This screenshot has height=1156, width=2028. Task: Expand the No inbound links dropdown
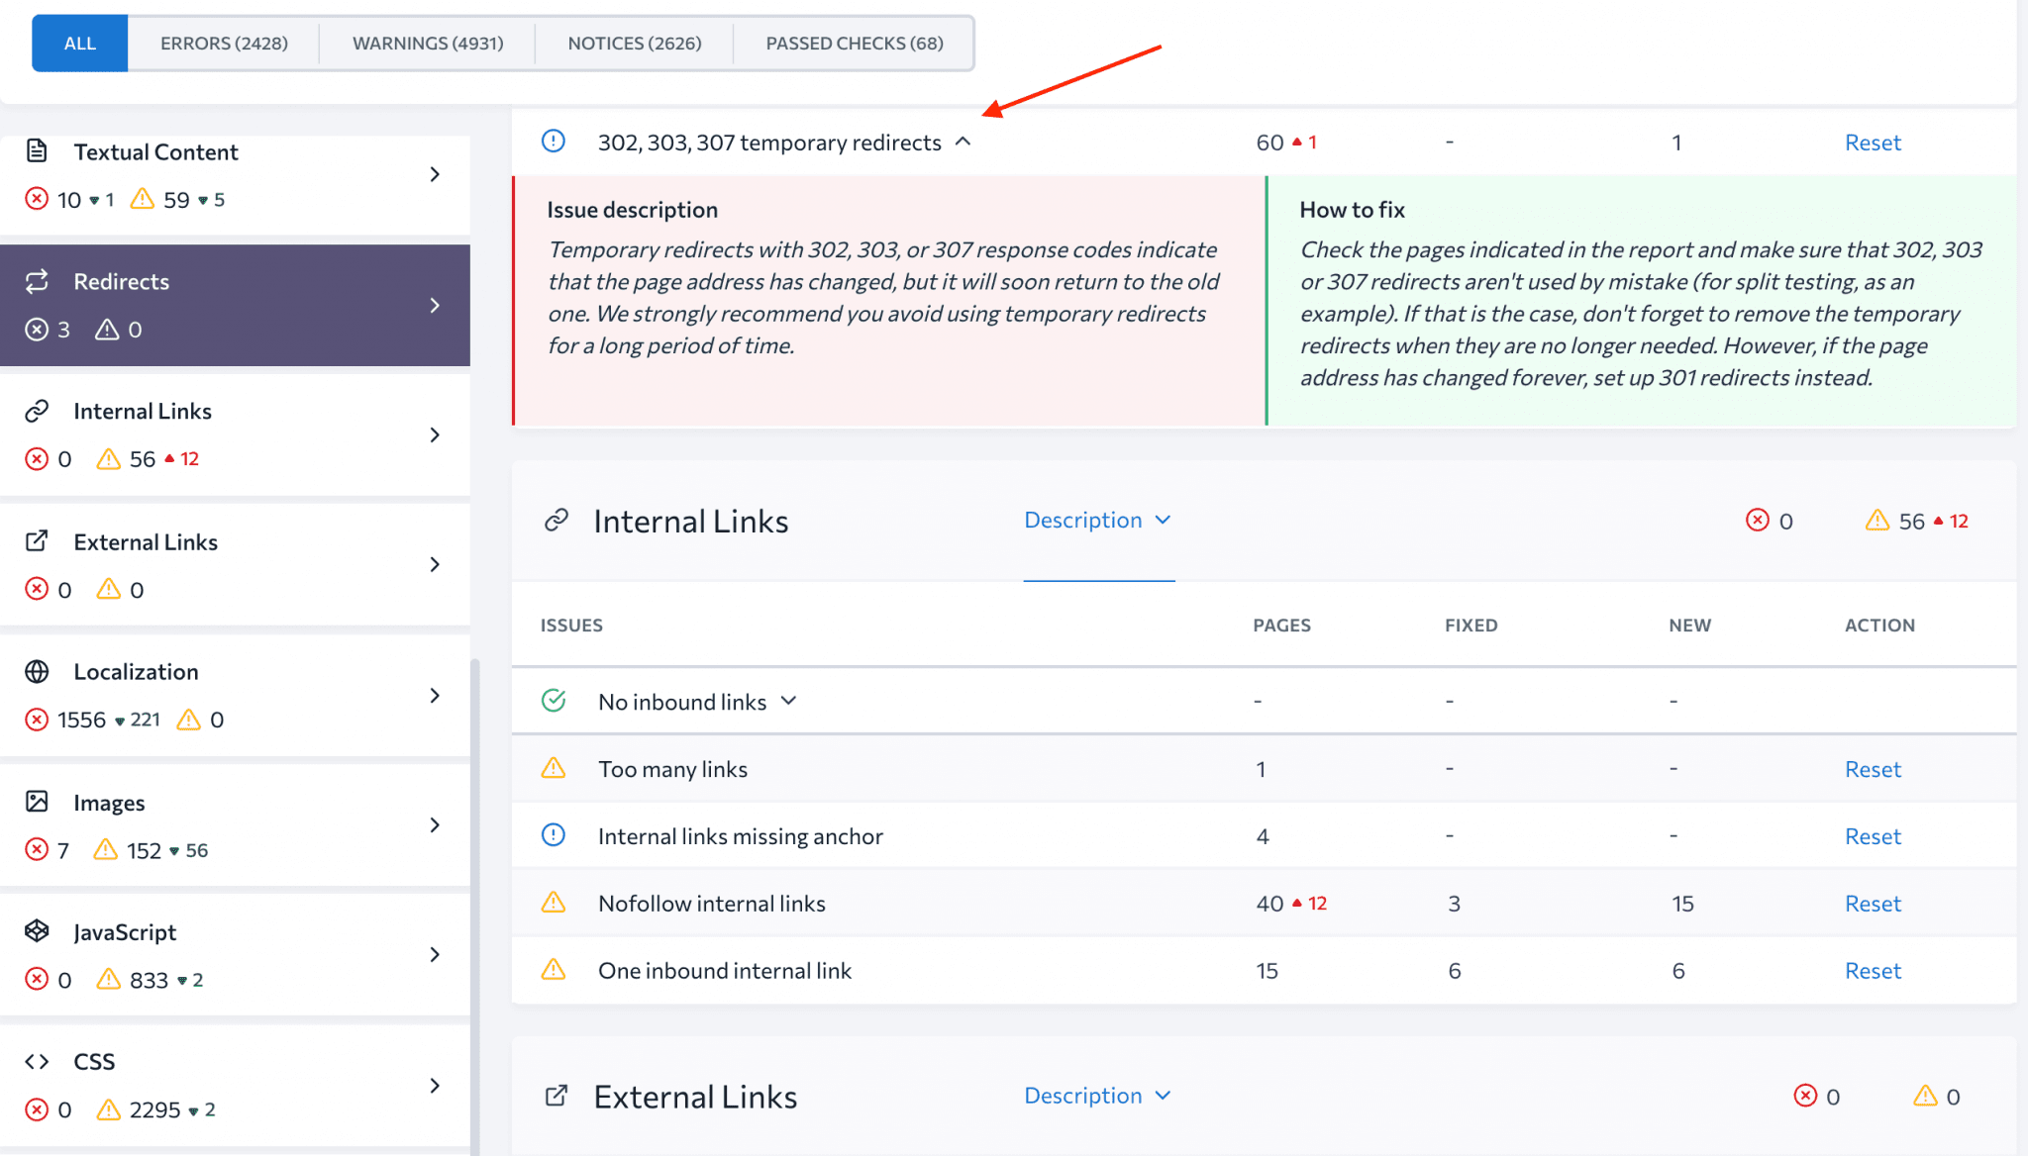click(788, 701)
